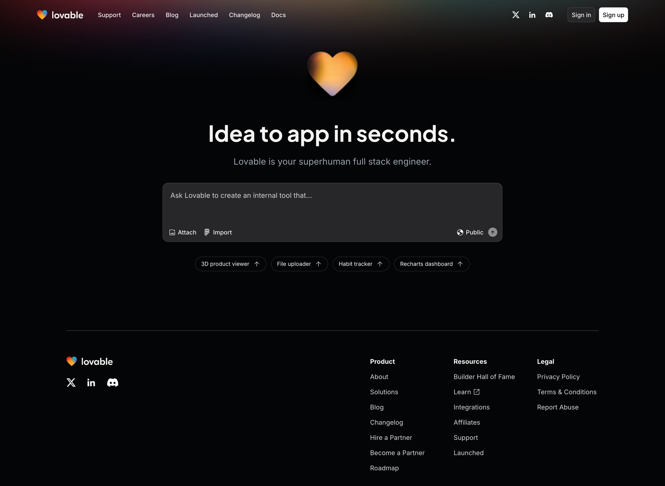The image size is (665, 486).
Task: Click the Resources footer heading
Action: (x=470, y=362)
